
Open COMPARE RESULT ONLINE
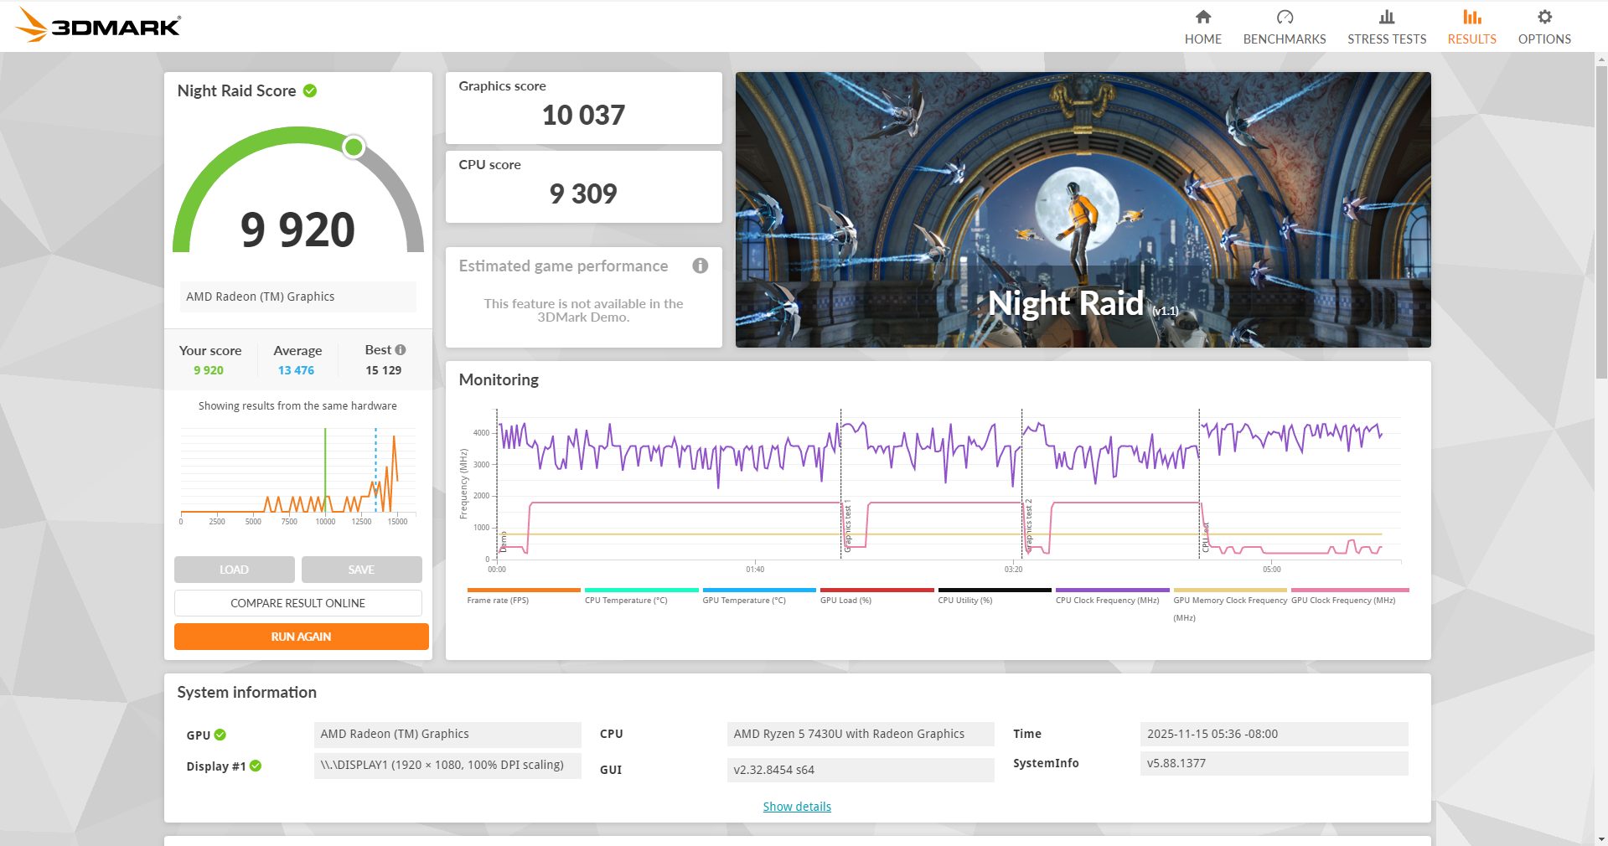(x=297, y=602)
